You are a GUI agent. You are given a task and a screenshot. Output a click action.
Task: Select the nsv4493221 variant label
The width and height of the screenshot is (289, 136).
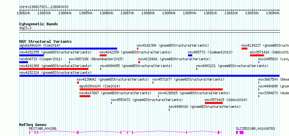pos(232,66)
